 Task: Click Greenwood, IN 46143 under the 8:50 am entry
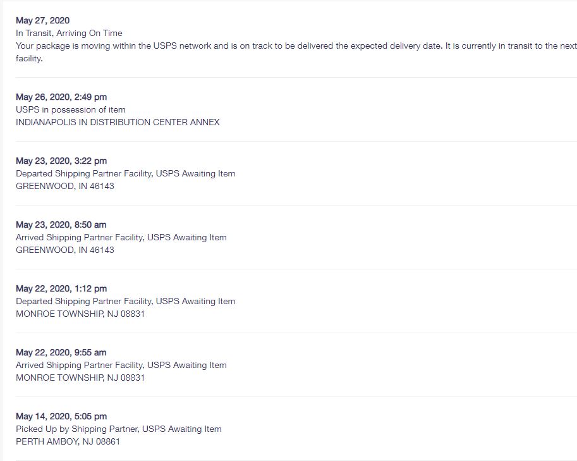pos(64,250)
